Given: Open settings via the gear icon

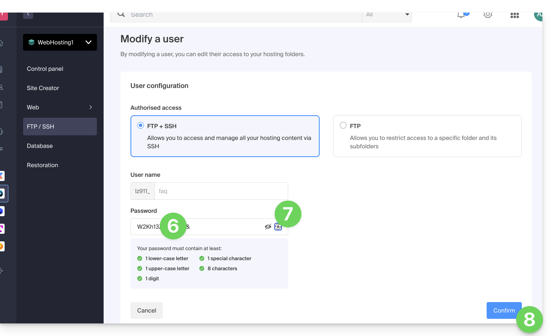Looking at the screenshot, I should (x=487, y=15).
